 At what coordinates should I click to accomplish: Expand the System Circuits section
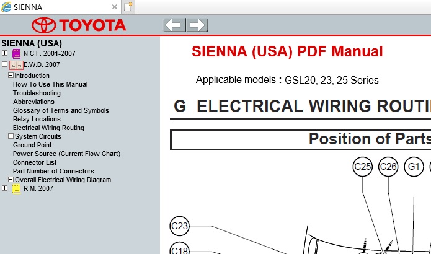point(11,136)
